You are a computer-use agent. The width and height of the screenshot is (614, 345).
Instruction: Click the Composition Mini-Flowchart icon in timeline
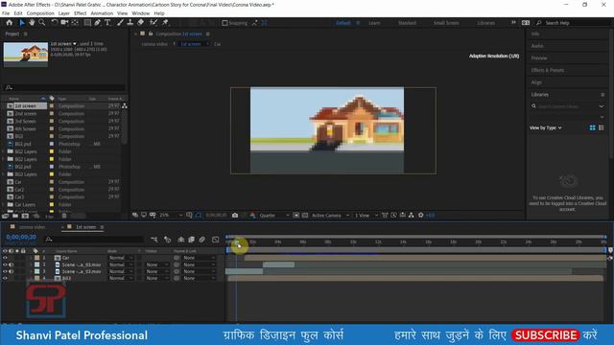pyautogui.click(x=154, y=240)
